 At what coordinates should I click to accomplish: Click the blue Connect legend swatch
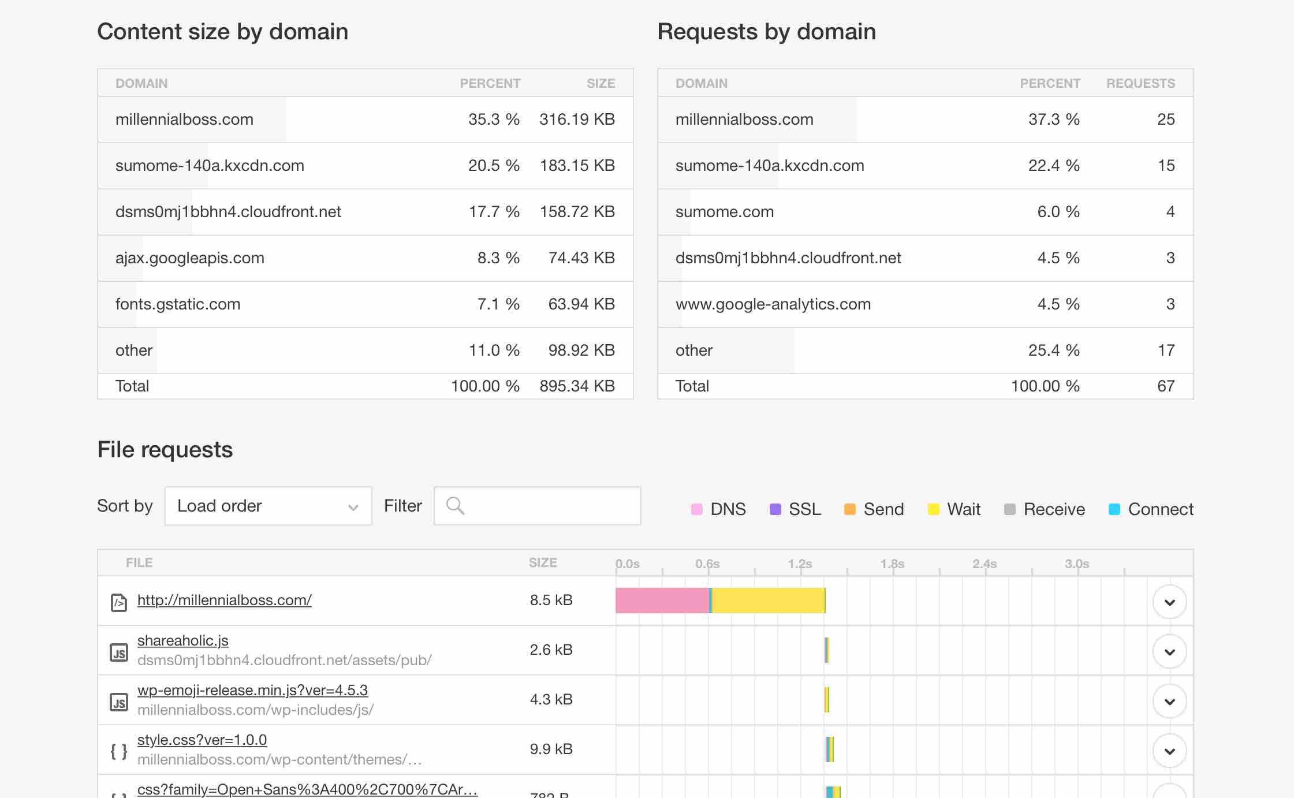[x=1114, y=509]
